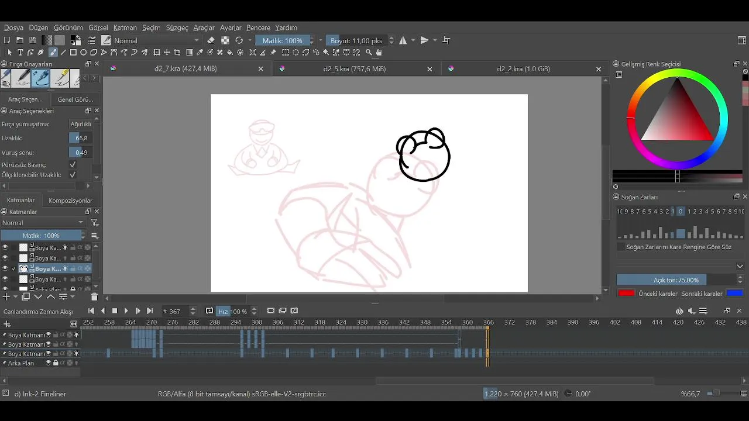The width and height of the screenshot is (749, 421).
Task: Open the layer blending mode Normal dropdown
Action: click(x=43, y=223)
